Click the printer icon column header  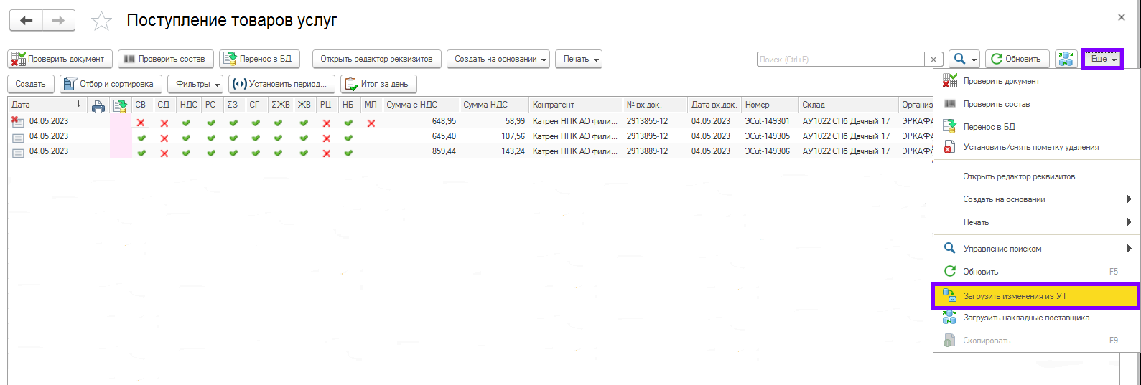98,105
